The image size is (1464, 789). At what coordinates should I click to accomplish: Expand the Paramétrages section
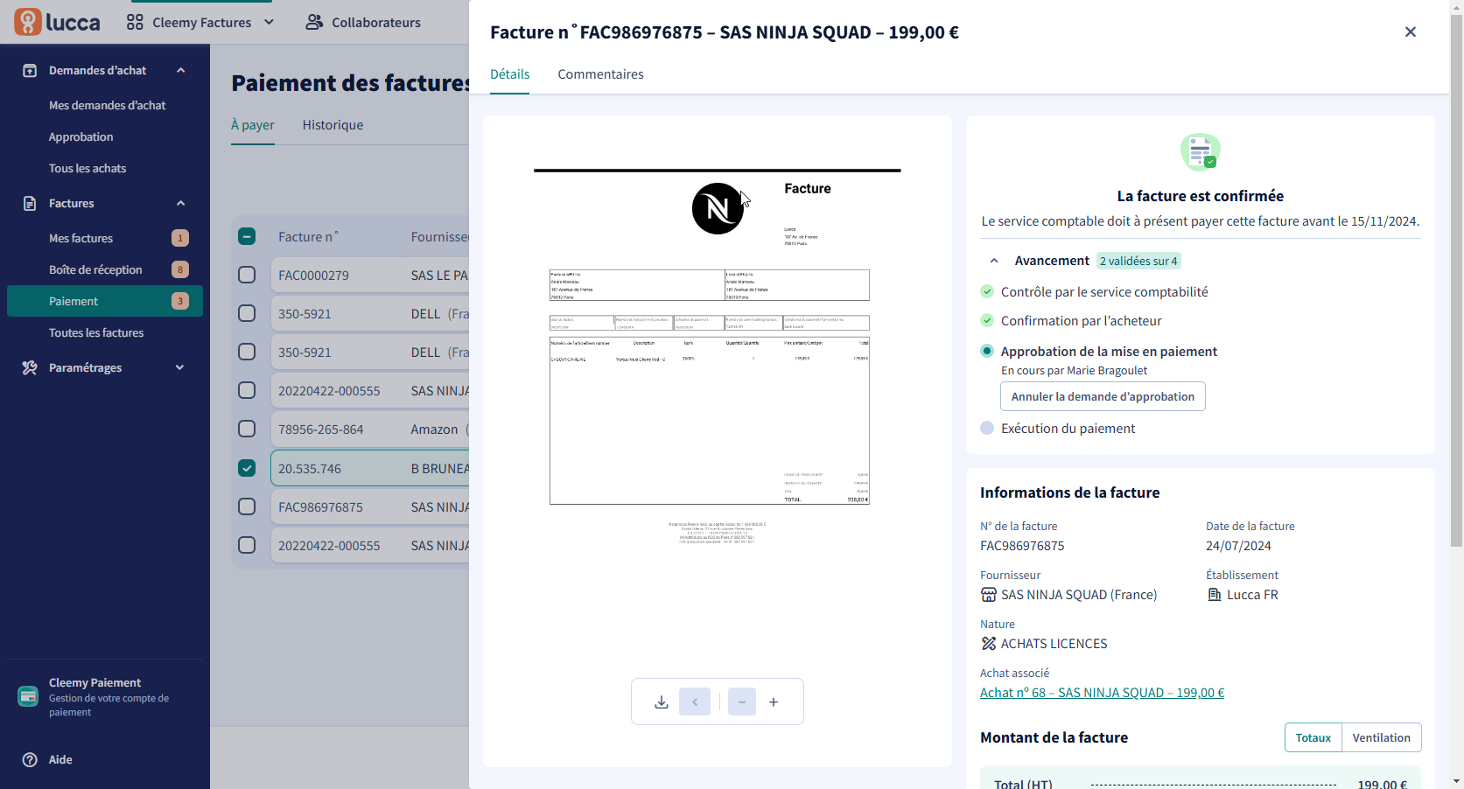point(180,367)
